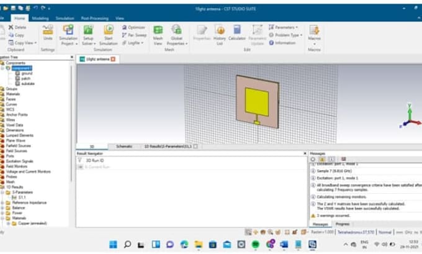Click the open folder icon in title bar
This screenshot has width=422, height=254.
[6, 8]
